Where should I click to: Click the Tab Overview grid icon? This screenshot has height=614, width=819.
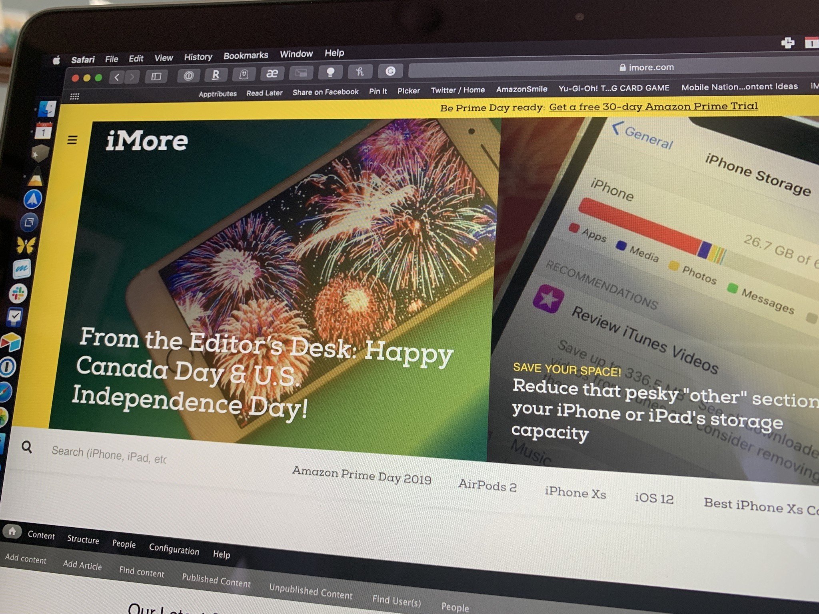point(73,96)
